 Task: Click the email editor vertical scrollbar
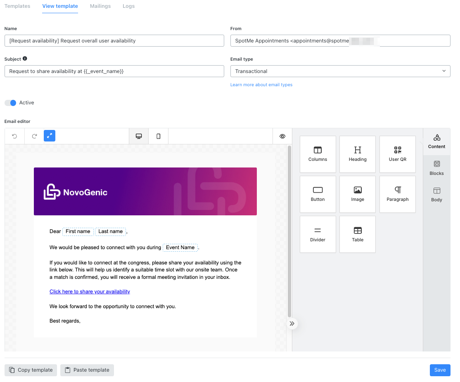pos(289,231)
